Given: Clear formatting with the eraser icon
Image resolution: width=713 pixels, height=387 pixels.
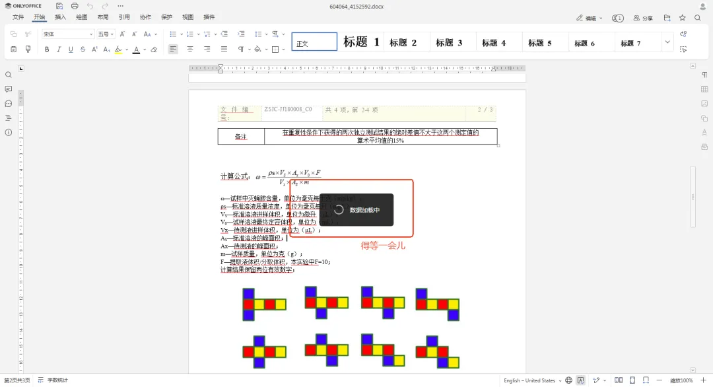Looking at the screenshot, I should [154, 49].
